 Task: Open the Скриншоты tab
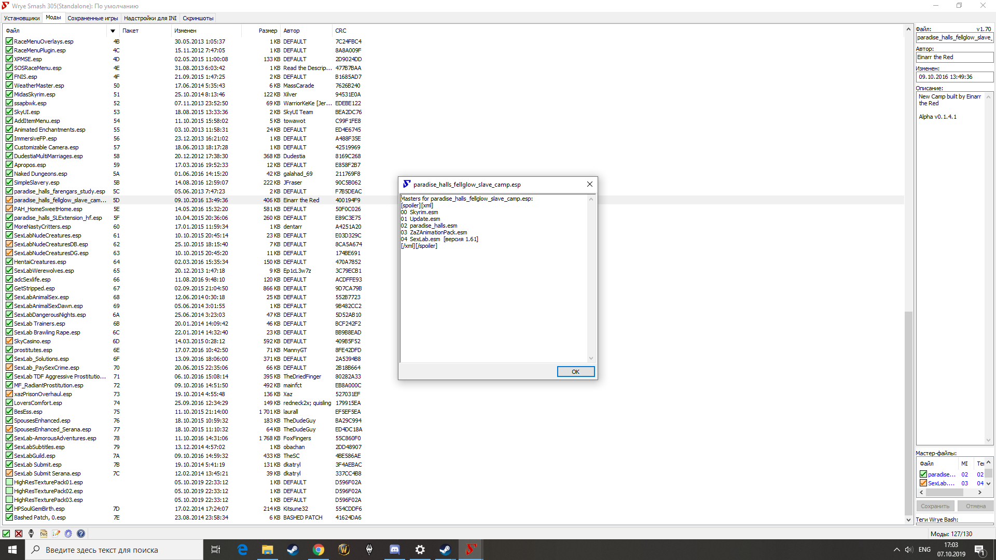tap(198, 18)
